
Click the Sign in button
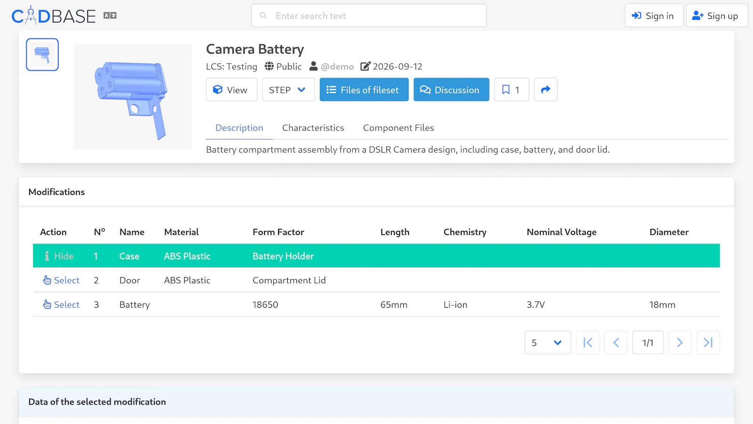pyautogui.click(x=654, y=16)
